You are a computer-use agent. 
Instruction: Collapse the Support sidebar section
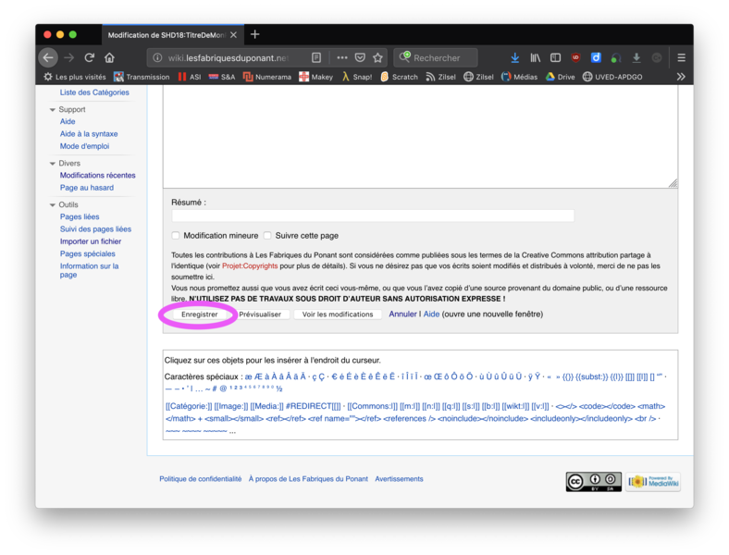(x=53, y=110)
